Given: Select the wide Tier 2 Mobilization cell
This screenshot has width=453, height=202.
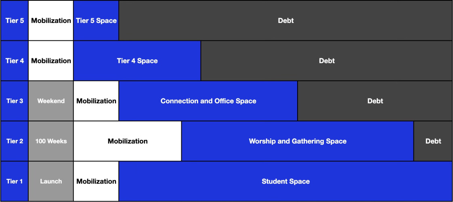Looking at the screenshot, I should pos(128,141).
